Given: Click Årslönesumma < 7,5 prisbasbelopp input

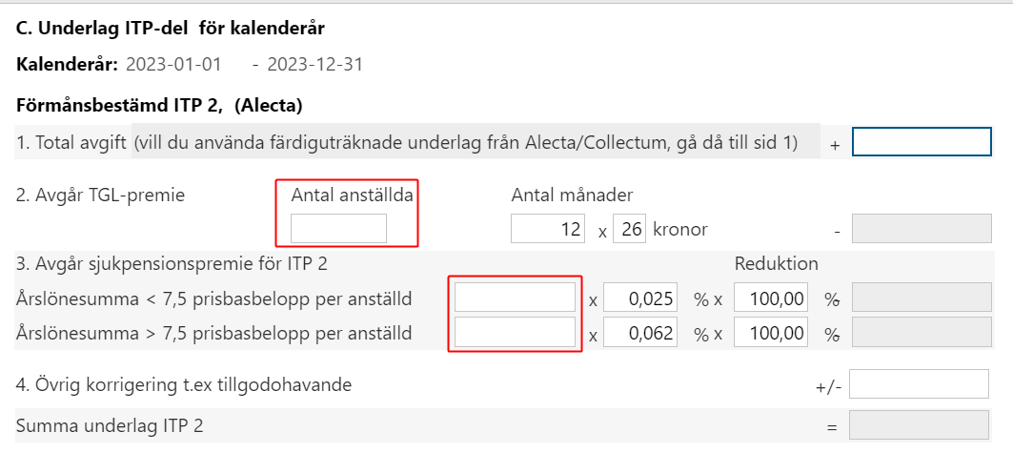Looking at the screenshot, I should pos(515,298).
